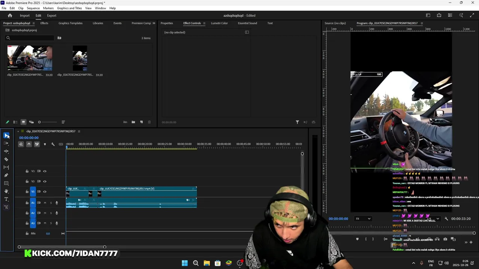Select the Hand tool
479x269 pixels.
[x=6, y=191]
